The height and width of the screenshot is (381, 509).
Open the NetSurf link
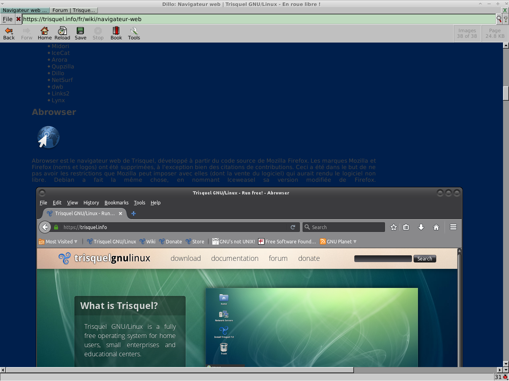tap(62, 80)
